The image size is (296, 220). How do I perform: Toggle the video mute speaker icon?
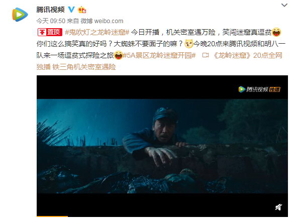[278, 207]
